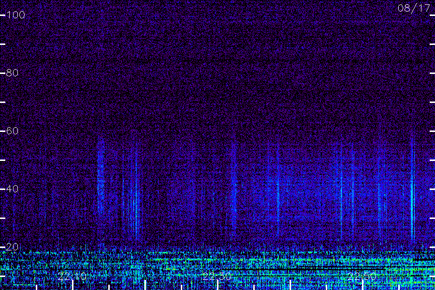The width and height of the screenshot is (435, 290).
Task: Click the 60 frequency axis label
Action: point(12,131)
